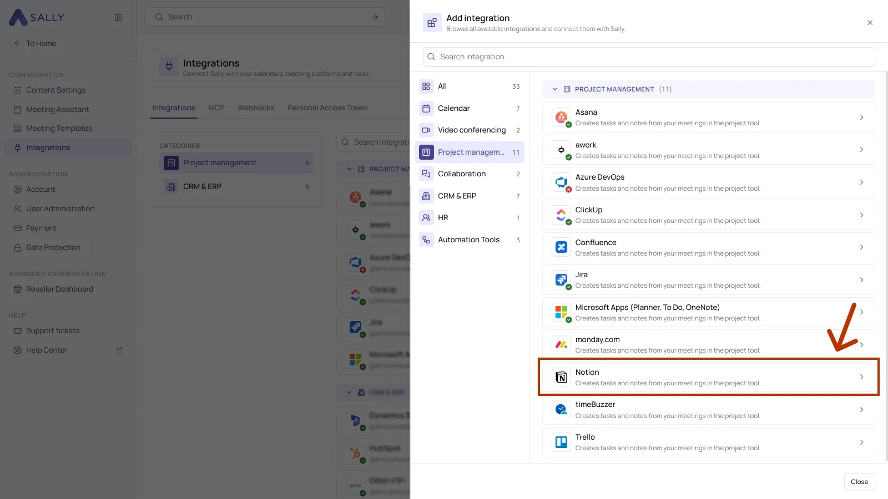Open Notion details via its right chevron
The width and height of the screenshot is (888, 499).
[x=861, y=377]
